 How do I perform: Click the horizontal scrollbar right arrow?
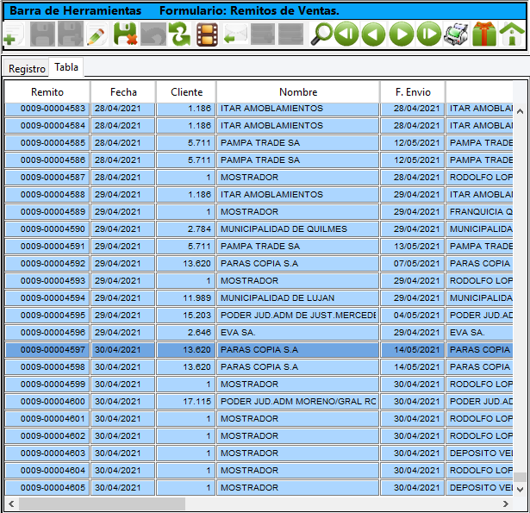(x=506, y=504)
